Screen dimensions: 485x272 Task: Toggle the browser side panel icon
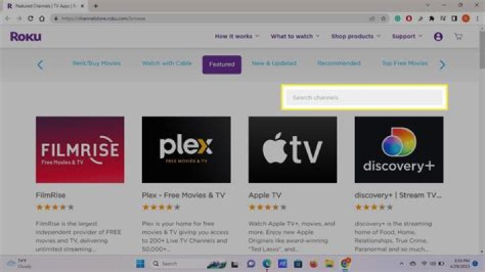coord(454,19)
